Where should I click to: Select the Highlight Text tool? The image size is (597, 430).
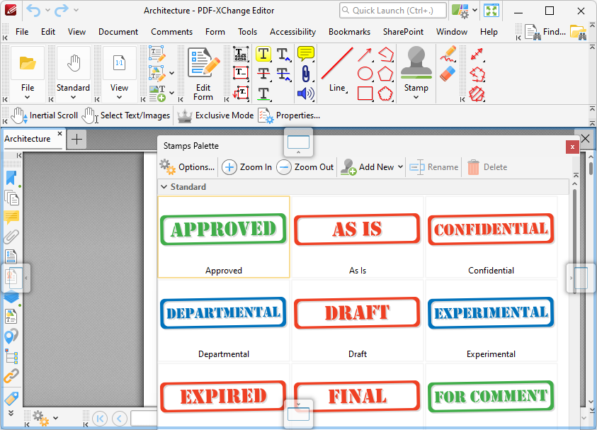(x=263, y=54)
